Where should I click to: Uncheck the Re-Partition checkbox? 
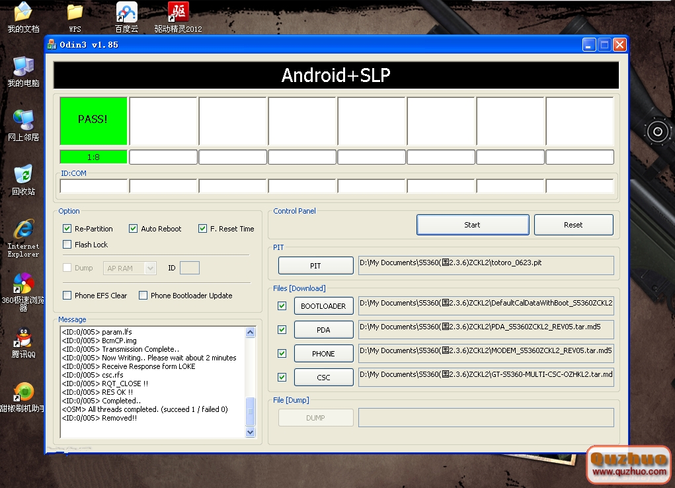pyautogui.click(x=67, y=229)
